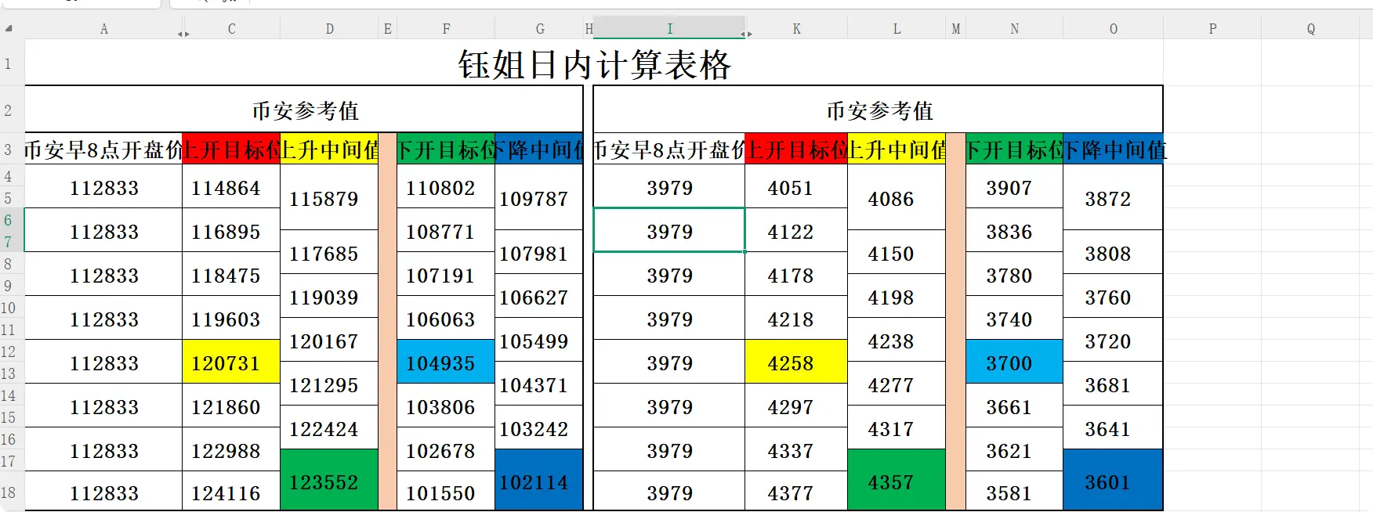Select column A header

point(103,29)
